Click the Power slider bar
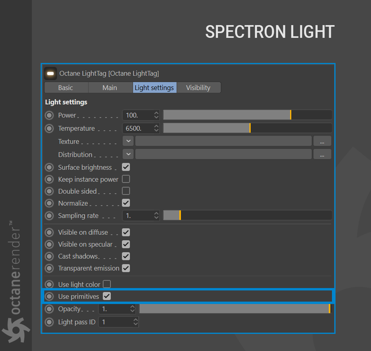Viewport: 371px width, 351px height. (x=247, y=115)
